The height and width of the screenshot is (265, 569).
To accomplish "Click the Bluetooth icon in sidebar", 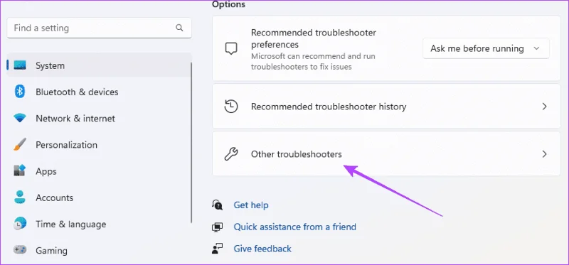I will tap(20, 92).
